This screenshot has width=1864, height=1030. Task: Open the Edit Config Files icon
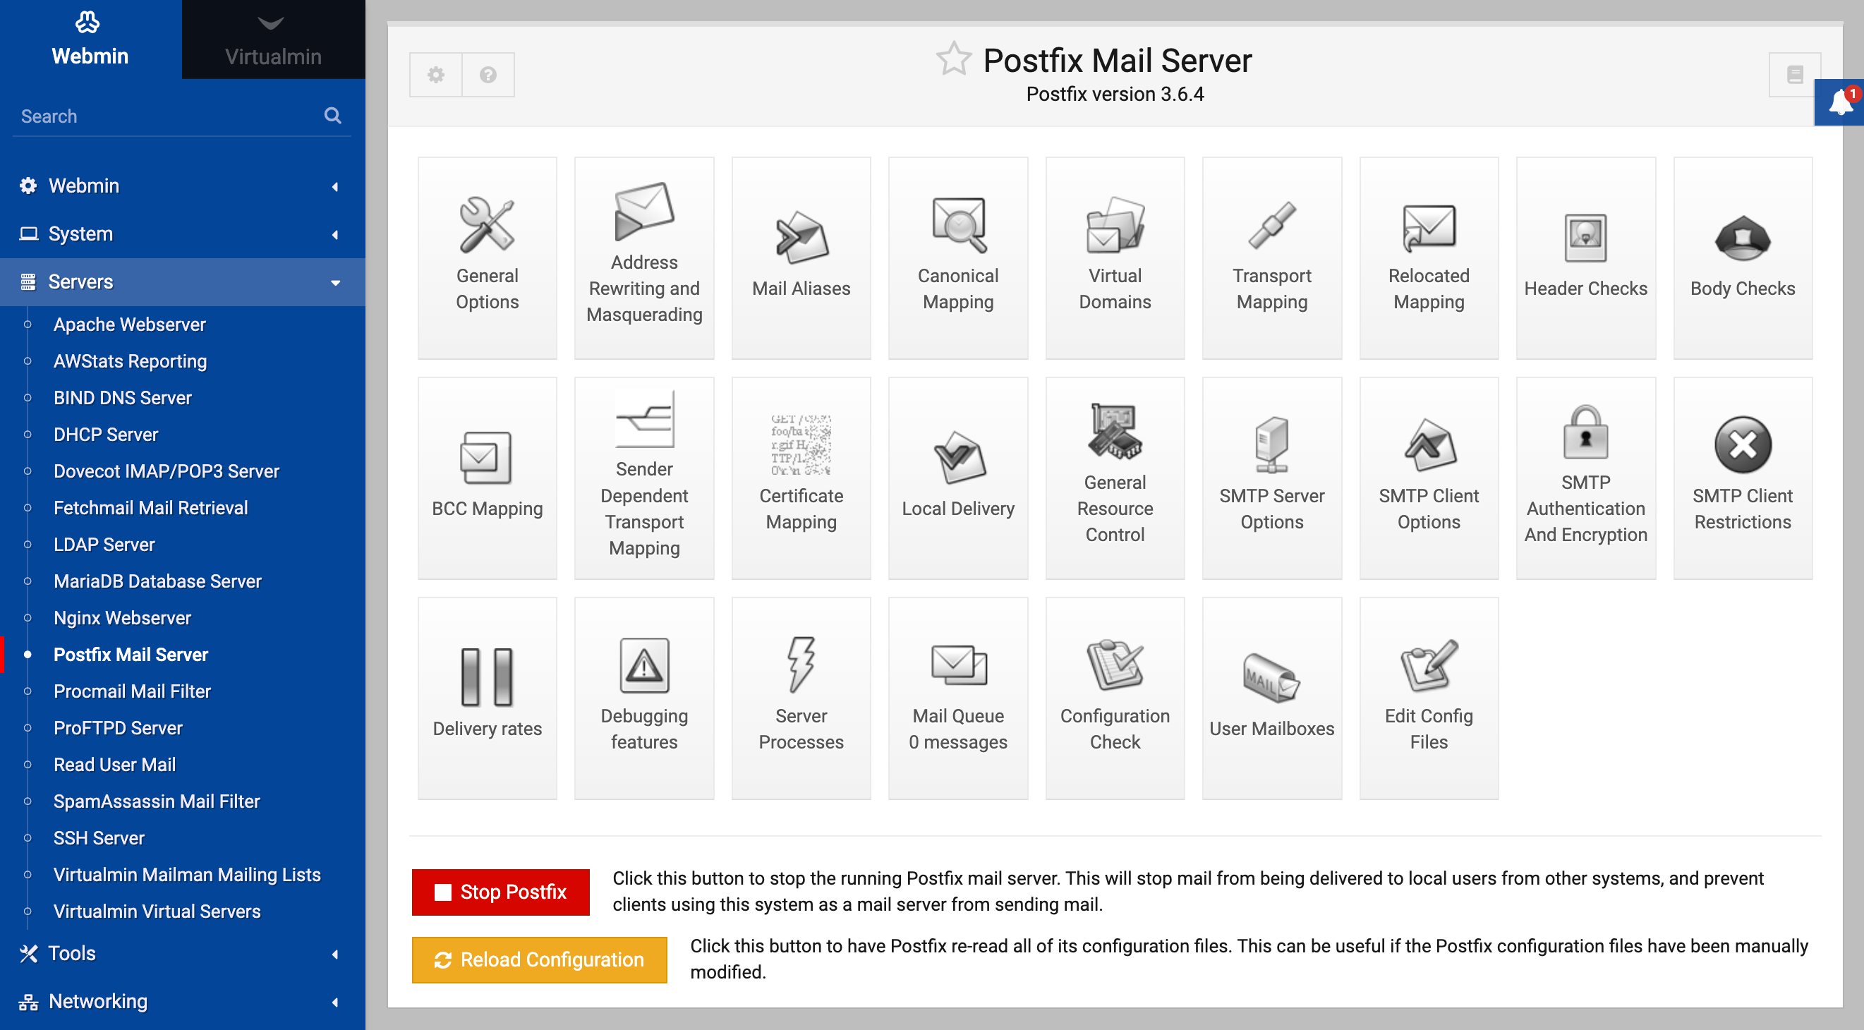point(1428,696)
